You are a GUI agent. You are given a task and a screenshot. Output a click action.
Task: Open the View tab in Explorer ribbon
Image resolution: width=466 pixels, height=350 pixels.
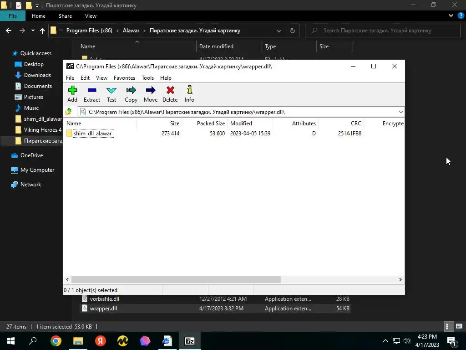click(91, 16)
